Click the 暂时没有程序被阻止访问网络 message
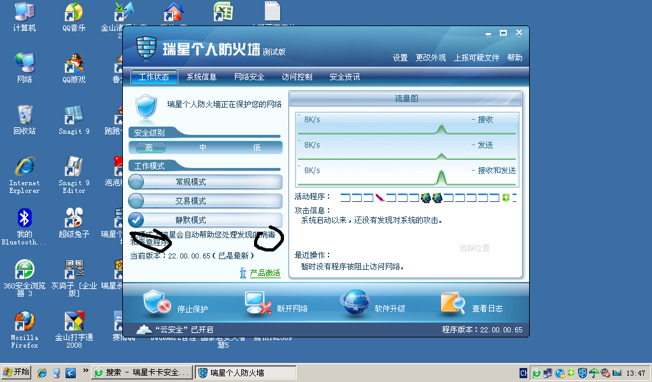Image resolution: width=652 pixels, height=382 pixels. pos(353,266)
